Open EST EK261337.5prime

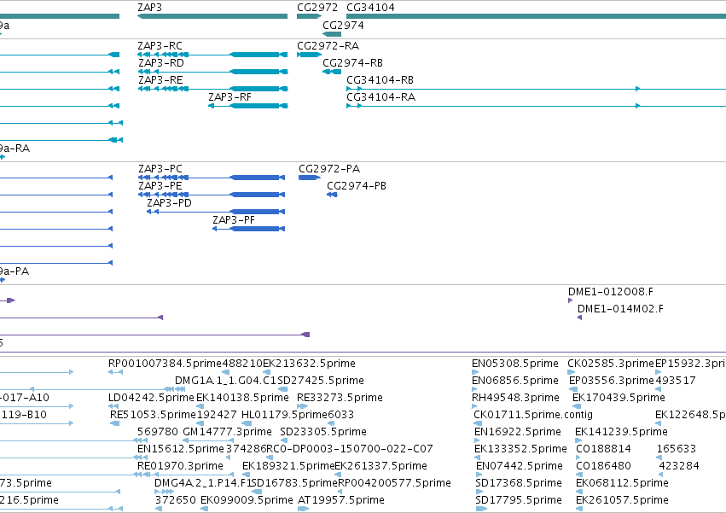point(380,466)
